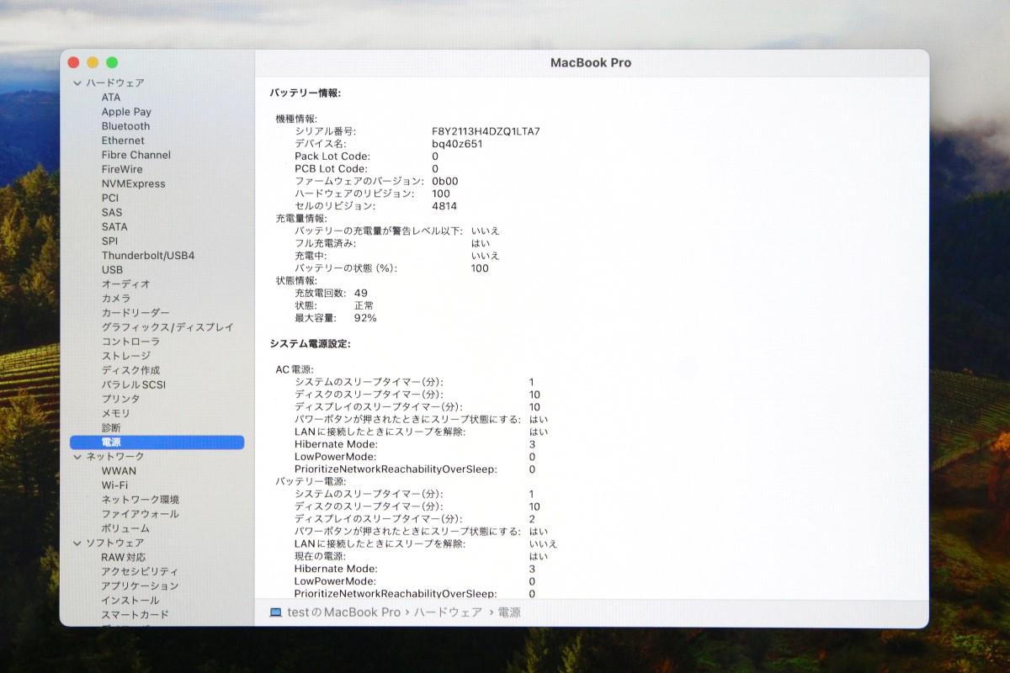This screenshot has width=1010, height=673.
Task: Open the NVMExpress entry
Action: [134, 183]
